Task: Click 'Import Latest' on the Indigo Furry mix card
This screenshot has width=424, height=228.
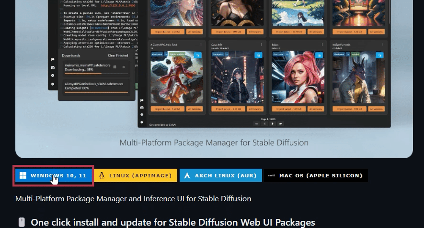Action: coord(349,109)
